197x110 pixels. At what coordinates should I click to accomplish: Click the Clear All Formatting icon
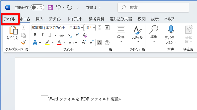click(85, 35)
